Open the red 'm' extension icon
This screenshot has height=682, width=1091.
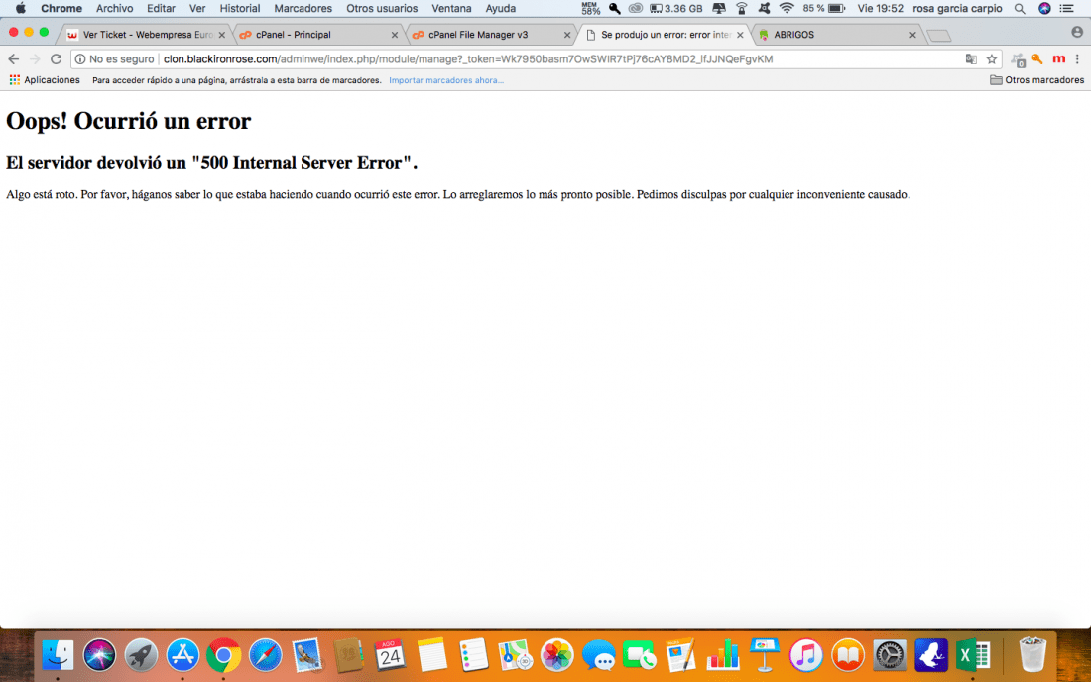[x=1058, y=59]
